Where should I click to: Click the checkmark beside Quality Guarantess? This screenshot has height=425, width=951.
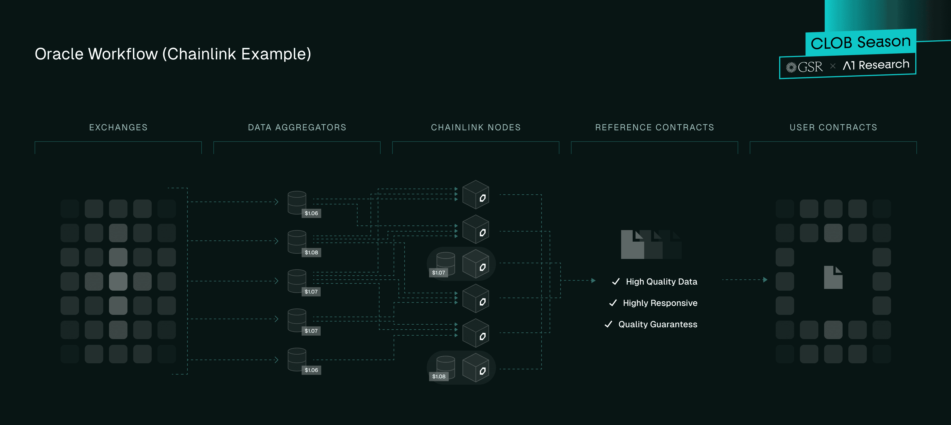608,324
